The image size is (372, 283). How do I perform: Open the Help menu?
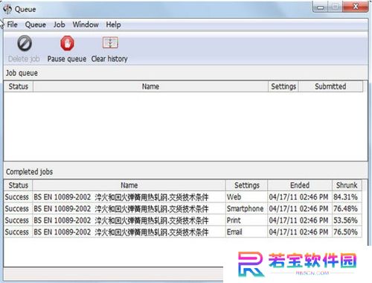[113, 25]
